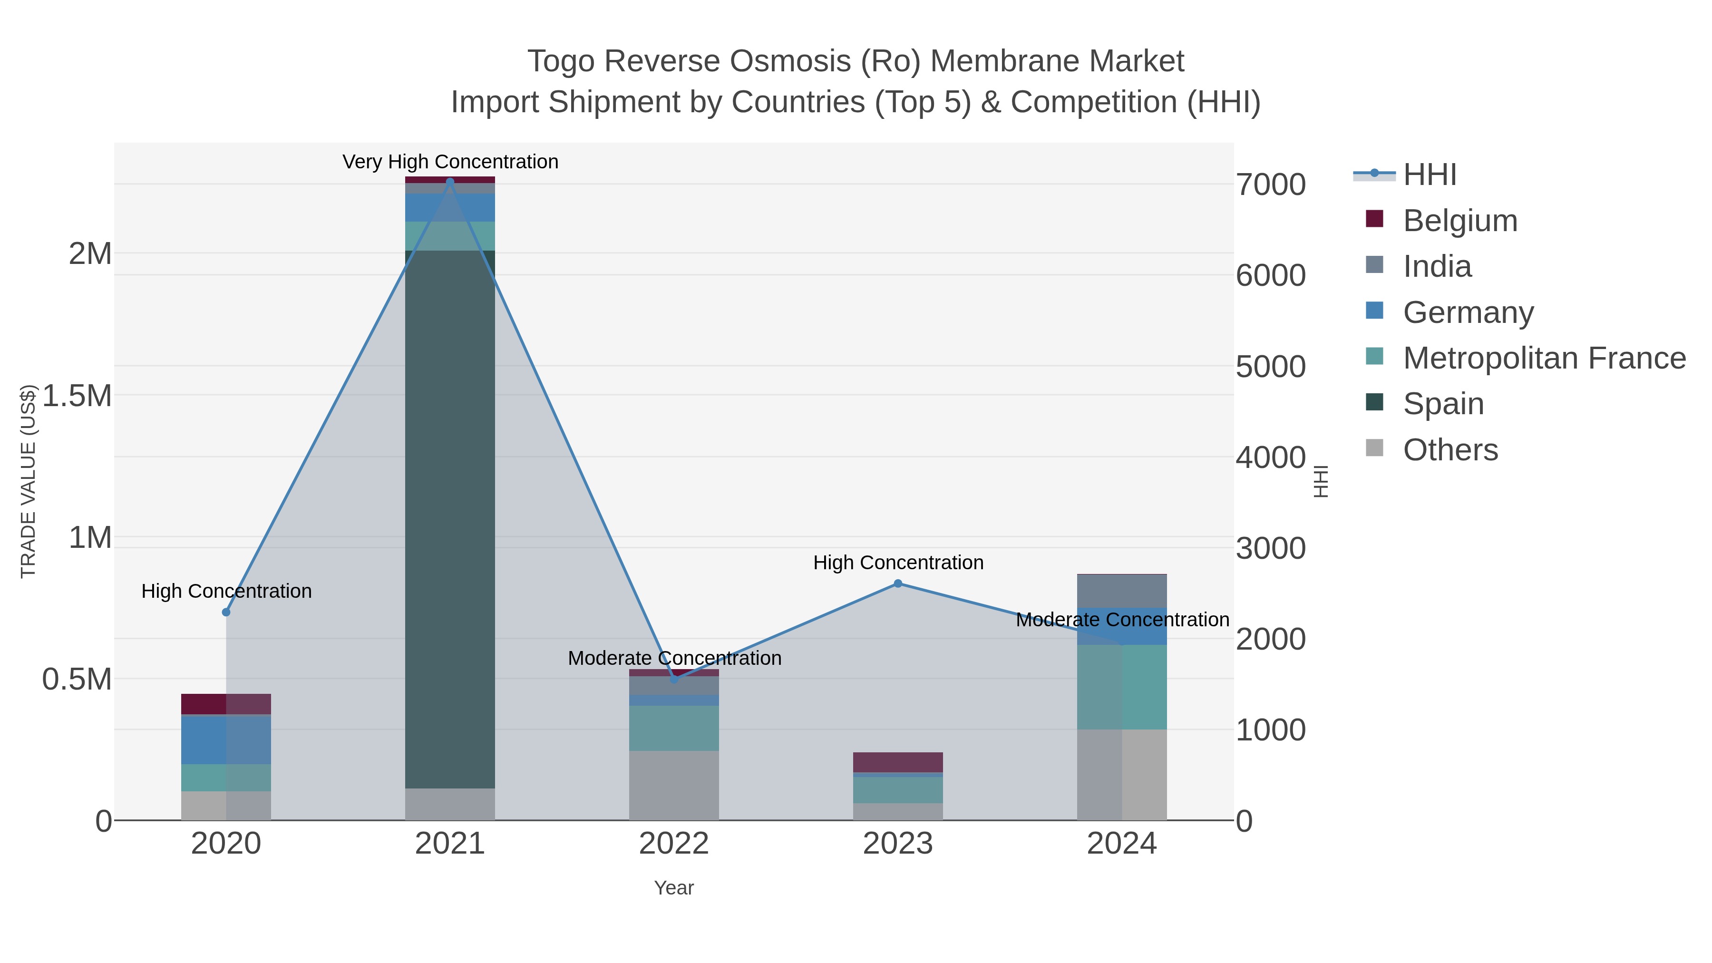Toggle India series in the legend
1712x963 pixels.
coord(1418,266)
